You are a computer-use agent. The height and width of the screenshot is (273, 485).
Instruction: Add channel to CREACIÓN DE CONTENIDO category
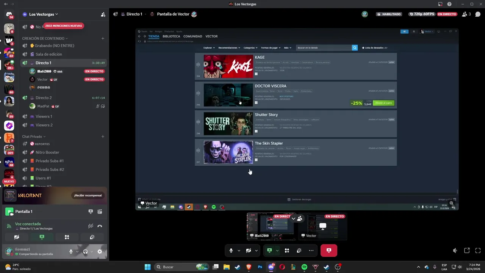(103, 38)
